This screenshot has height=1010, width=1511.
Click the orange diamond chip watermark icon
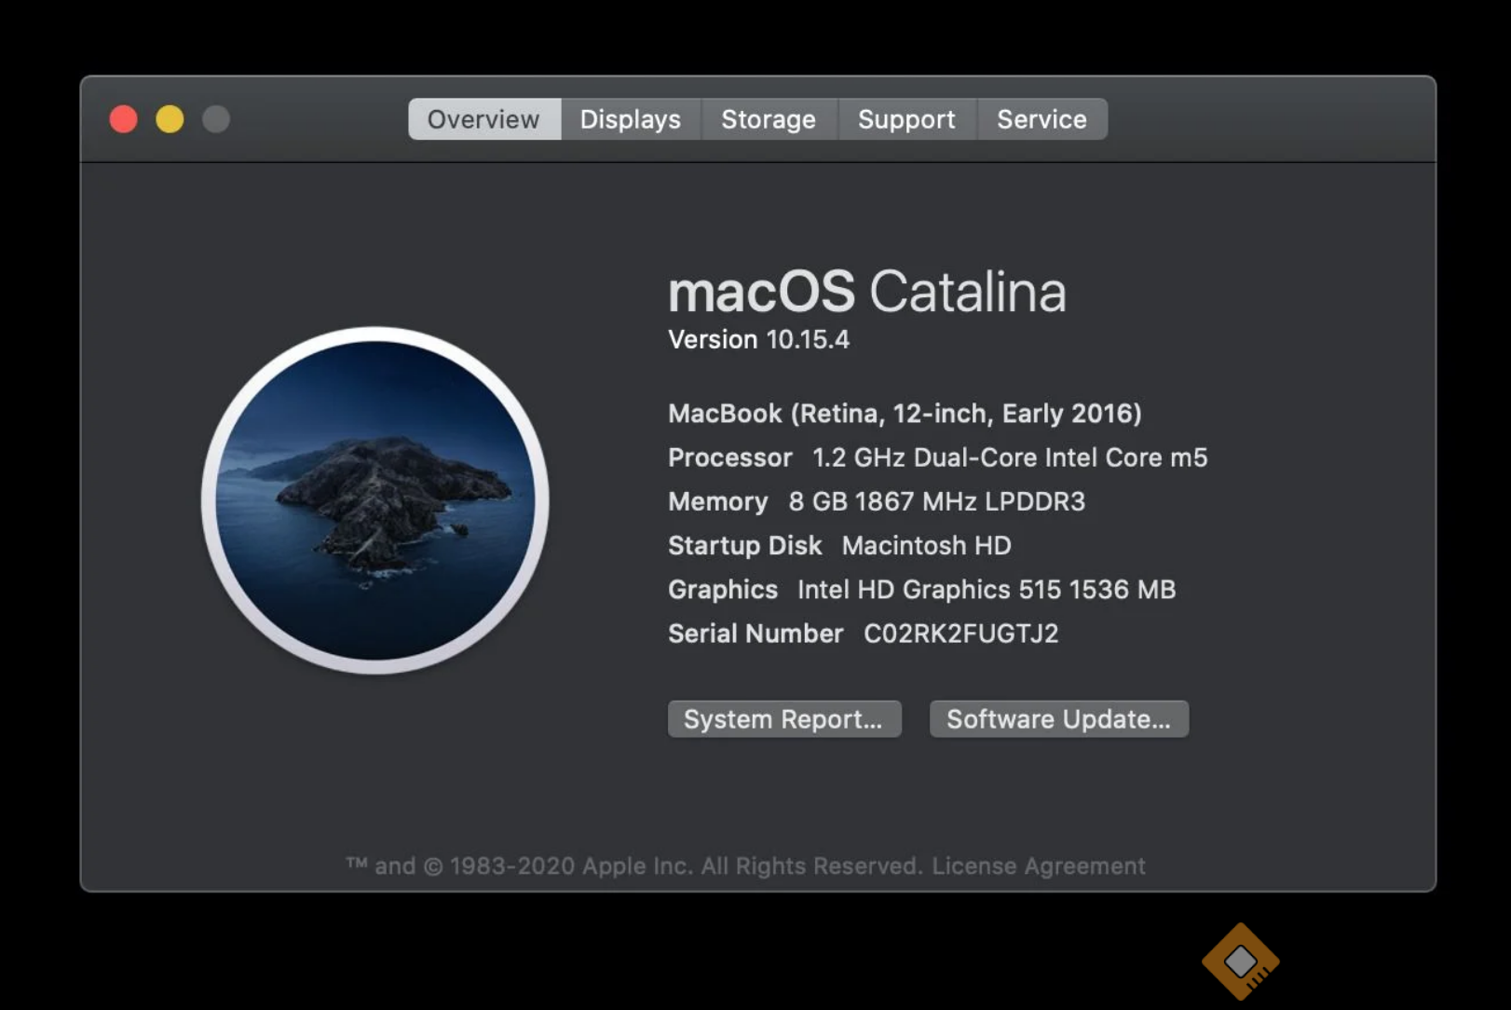[1240, 962]
